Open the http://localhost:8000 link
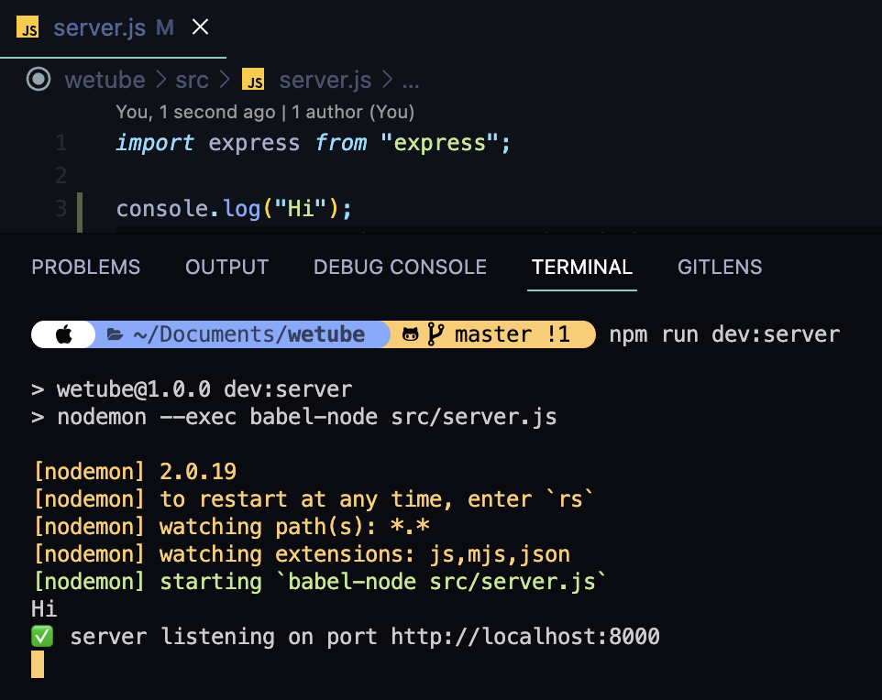This screenshot has height=700, width=882. tap(525, 637)
